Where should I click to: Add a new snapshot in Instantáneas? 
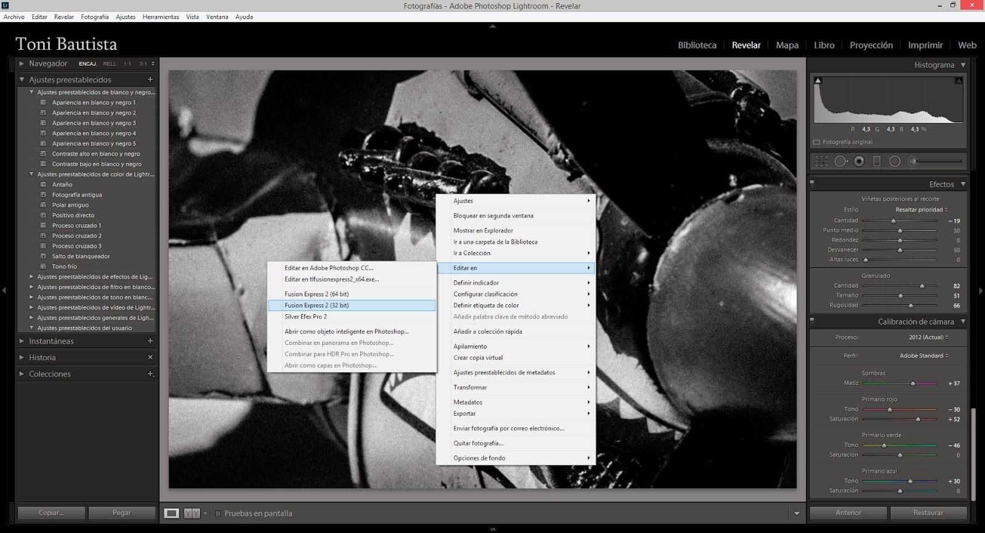[x=150, y=341]
